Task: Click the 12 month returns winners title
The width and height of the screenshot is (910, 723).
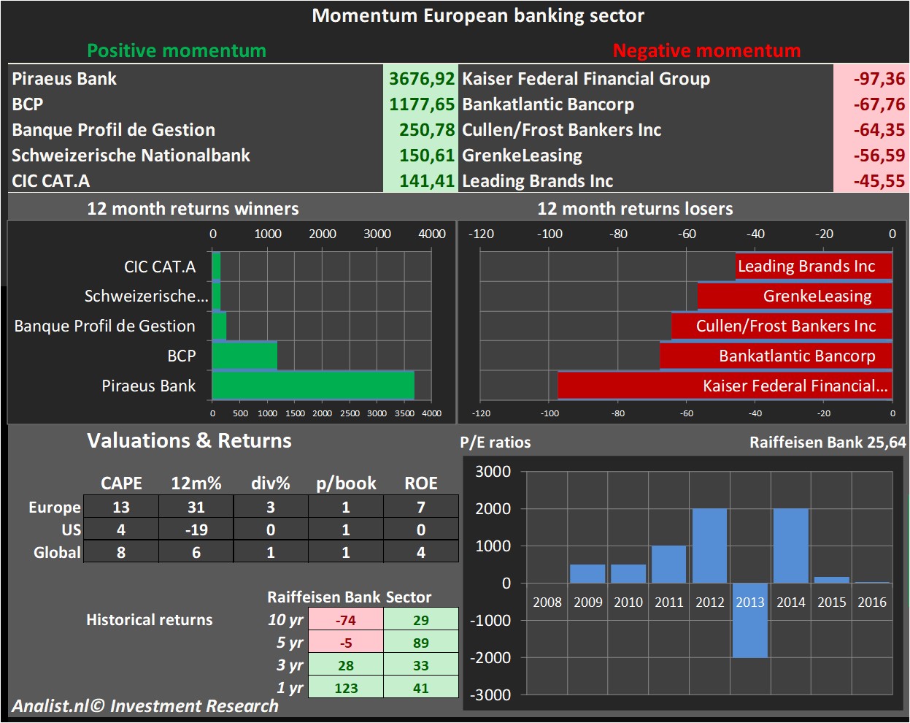Action: (x=193, y=209)
